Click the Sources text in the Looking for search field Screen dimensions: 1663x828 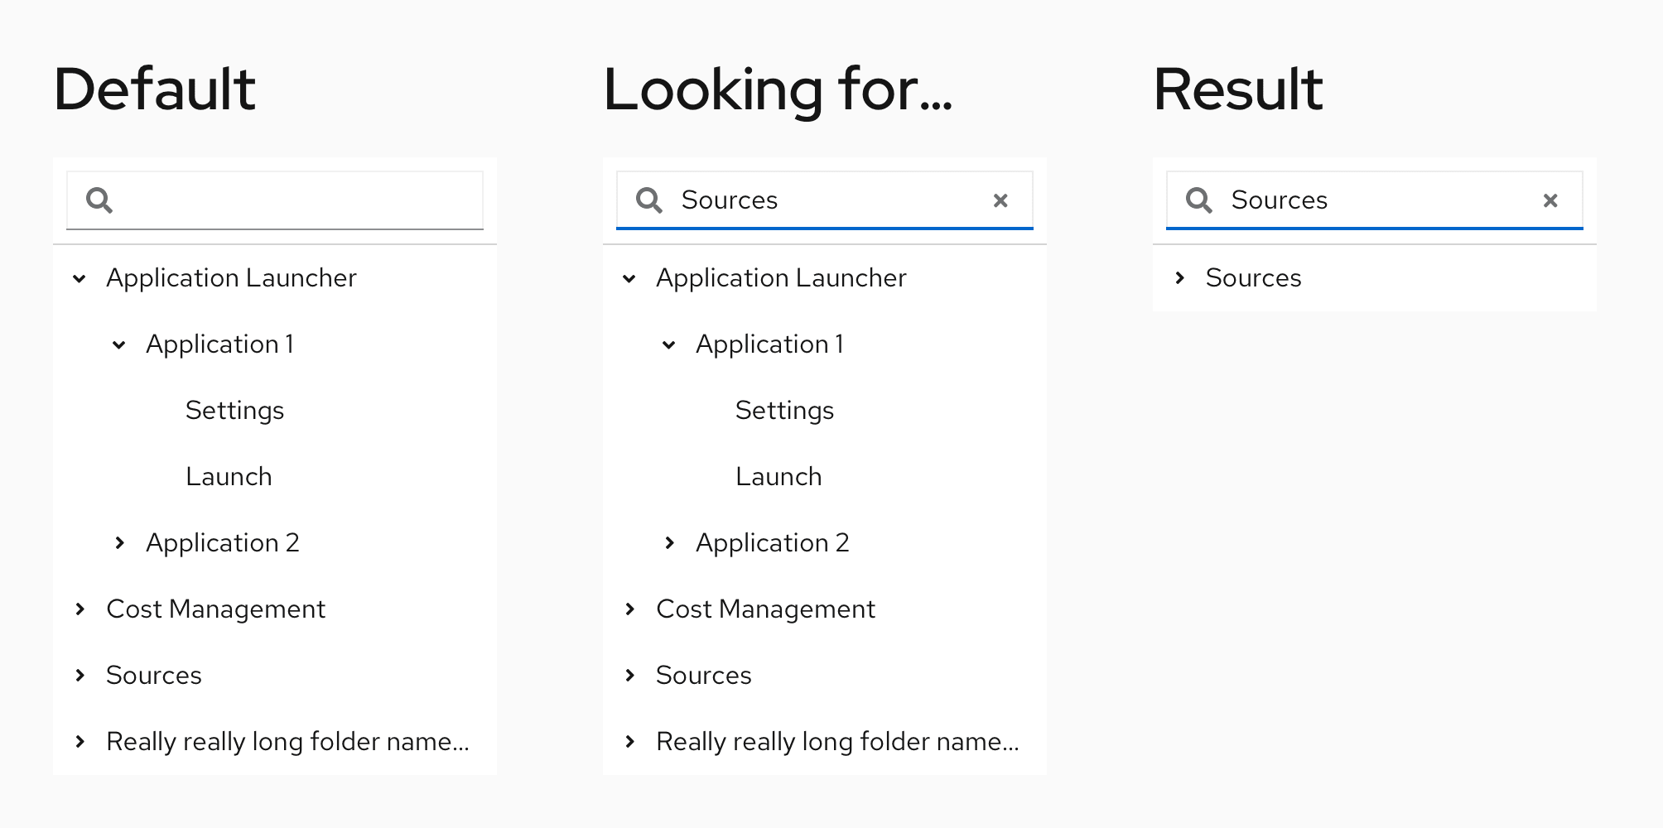tap(729, 200)
